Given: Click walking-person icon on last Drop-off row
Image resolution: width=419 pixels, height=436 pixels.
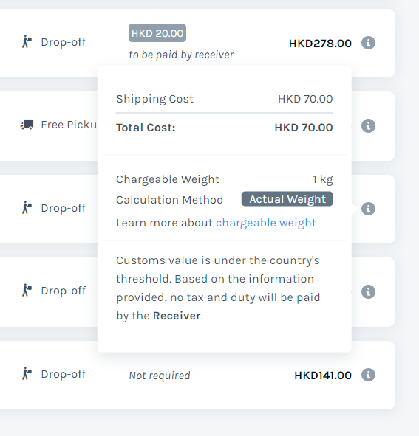Looking at the screenshot, I should click(x=27, y=373).
